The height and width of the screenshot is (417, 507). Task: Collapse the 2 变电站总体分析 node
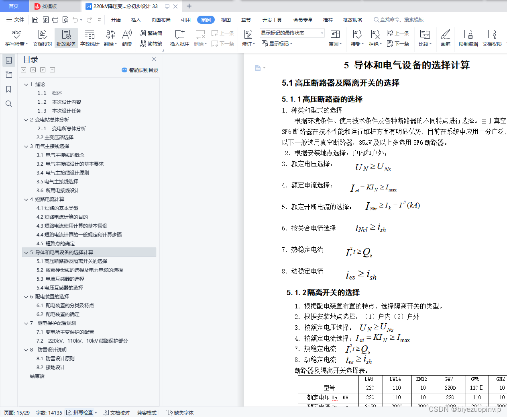(26, 120)
